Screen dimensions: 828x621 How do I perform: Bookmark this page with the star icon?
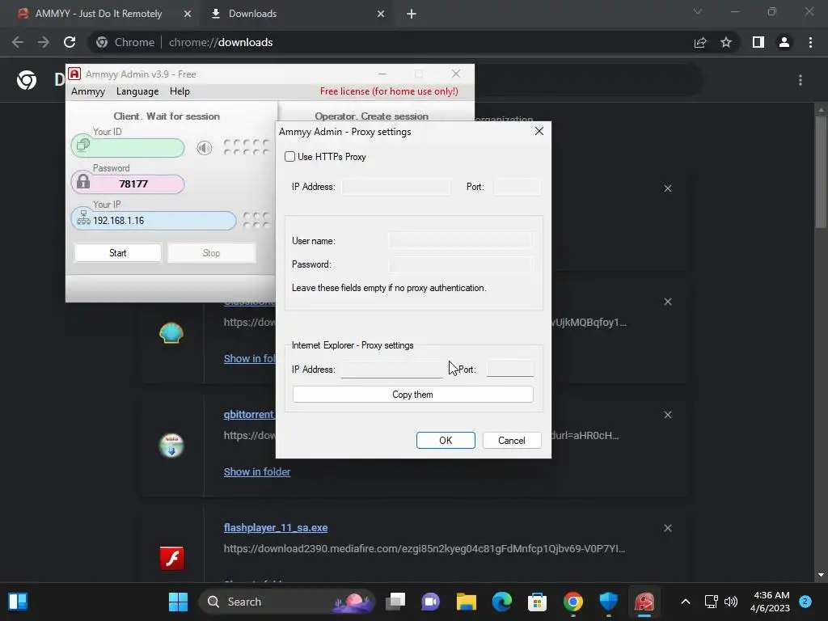(x=726, y=42)
